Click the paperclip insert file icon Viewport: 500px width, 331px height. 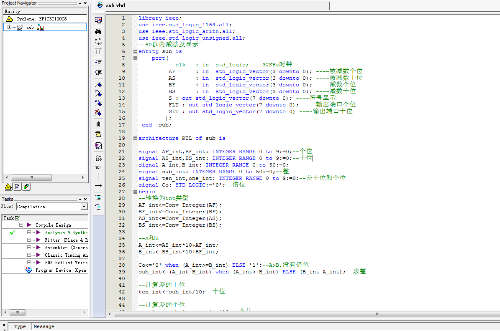[98, 124]
